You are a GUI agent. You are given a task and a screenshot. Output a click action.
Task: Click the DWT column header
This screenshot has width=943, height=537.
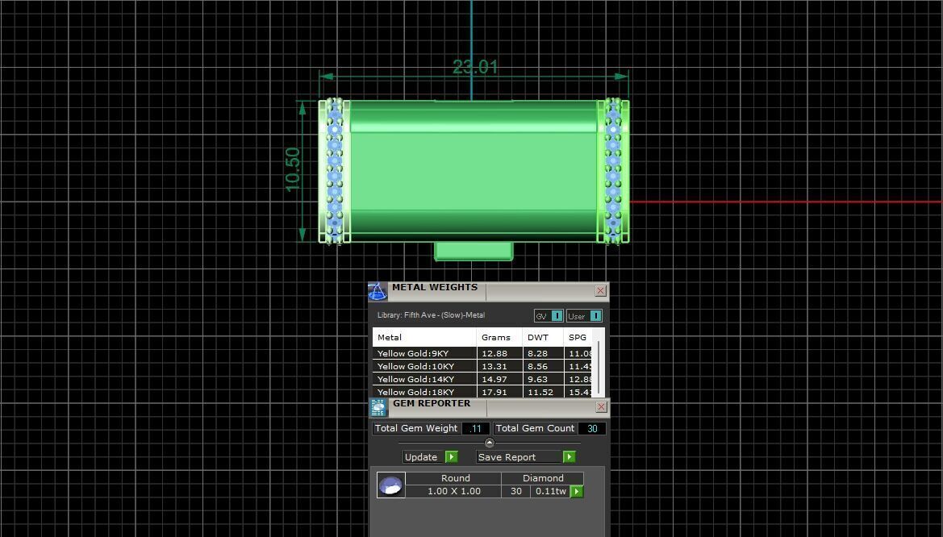pyautogui.click(x=543, y=337)
